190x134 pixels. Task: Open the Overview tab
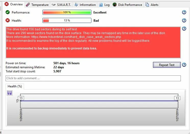click(x=14, y=4)
